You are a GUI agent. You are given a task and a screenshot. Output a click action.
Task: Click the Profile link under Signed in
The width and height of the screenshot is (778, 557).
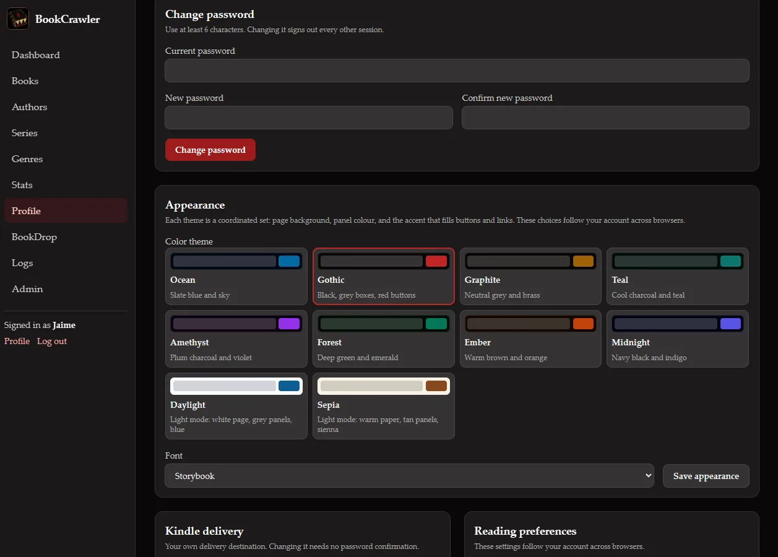[17, 341]
